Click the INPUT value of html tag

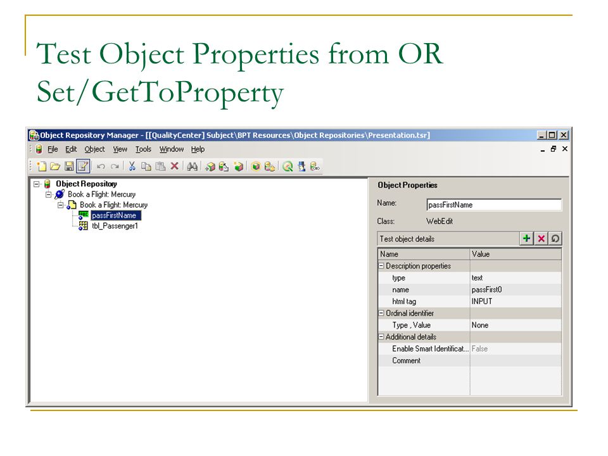(482, 301)
